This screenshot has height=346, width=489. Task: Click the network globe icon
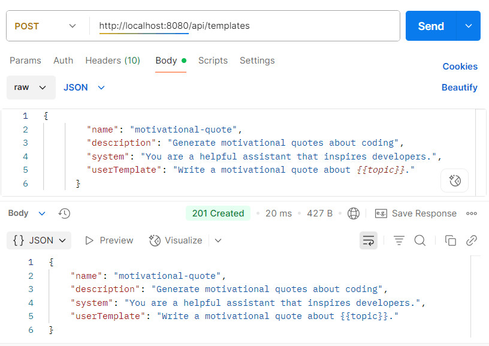[x=354, y=213]
